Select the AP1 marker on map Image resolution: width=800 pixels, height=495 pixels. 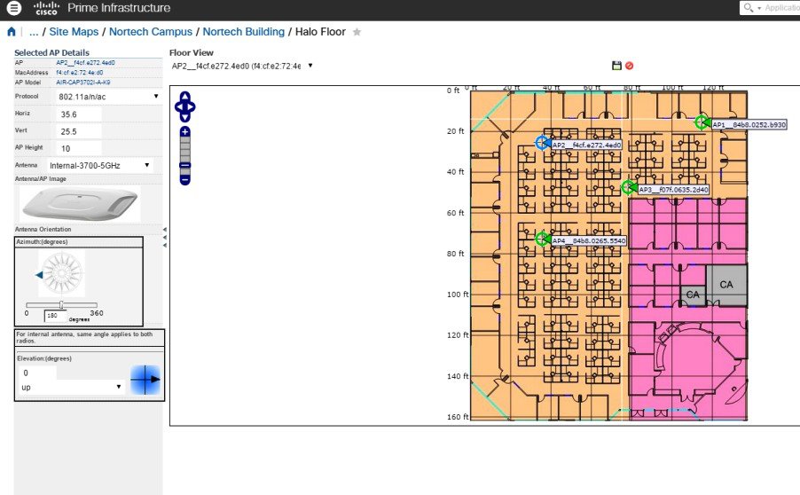pyautogui.click(x=702, y=122)
